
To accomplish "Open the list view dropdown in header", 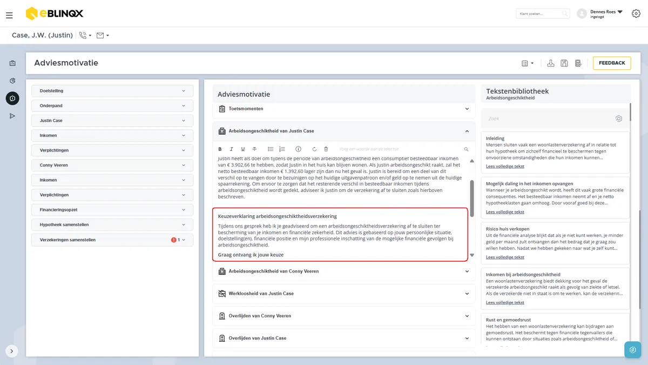I will click(528, 63).
